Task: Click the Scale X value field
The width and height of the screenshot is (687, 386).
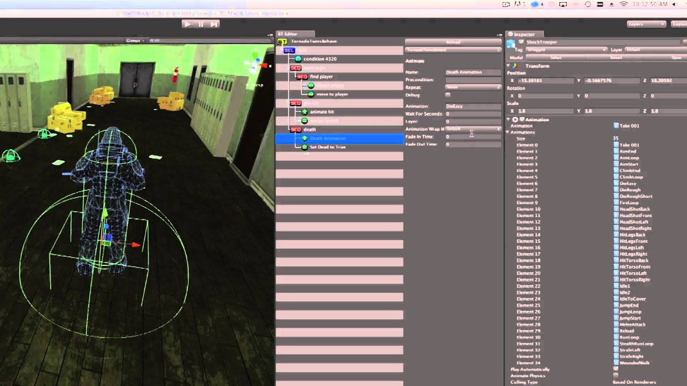Action: [x=545, y=111]
